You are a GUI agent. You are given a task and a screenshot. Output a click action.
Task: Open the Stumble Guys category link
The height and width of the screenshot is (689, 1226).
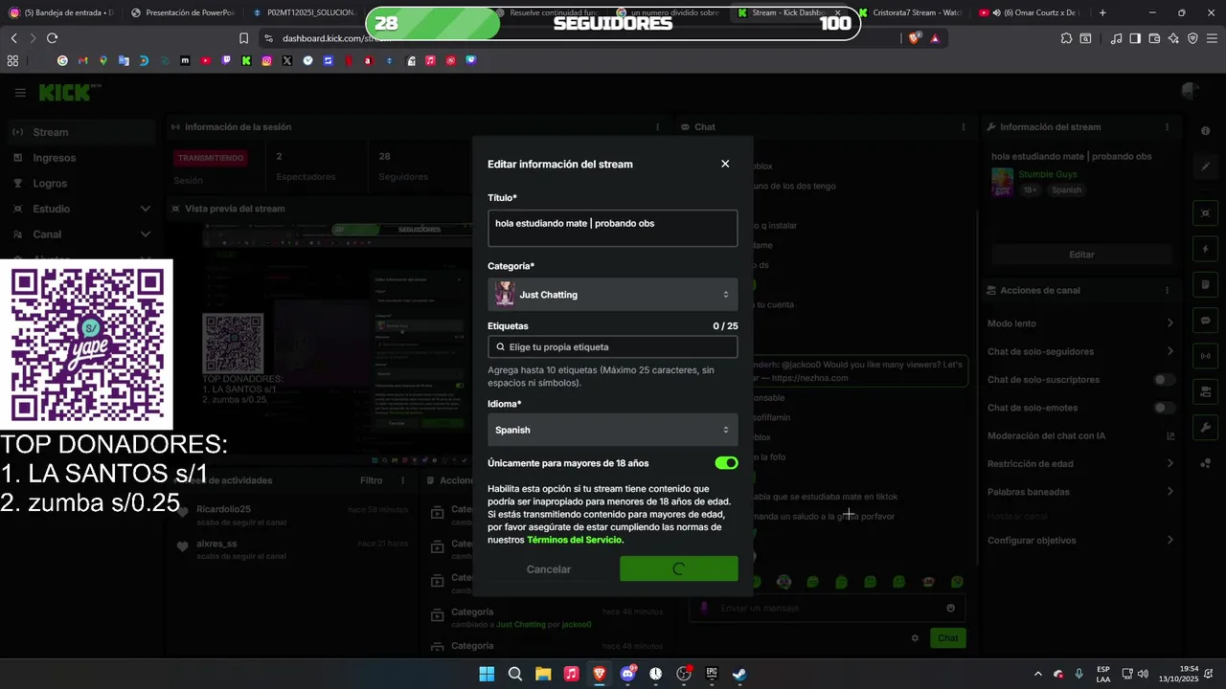(x=1048, y=174)
